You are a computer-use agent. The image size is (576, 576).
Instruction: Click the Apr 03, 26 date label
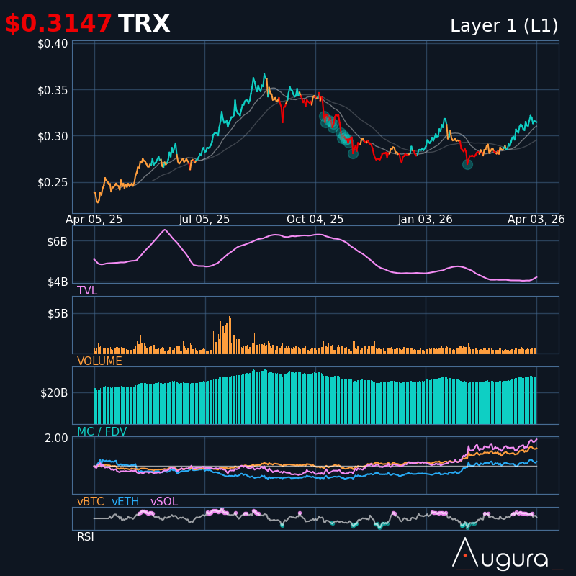[x=536, y=220]
